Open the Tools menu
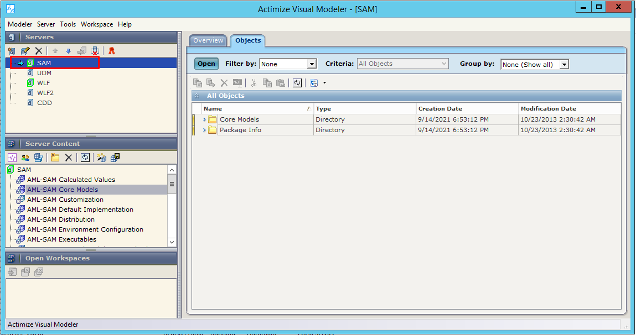636x335 pixels. 68,24
